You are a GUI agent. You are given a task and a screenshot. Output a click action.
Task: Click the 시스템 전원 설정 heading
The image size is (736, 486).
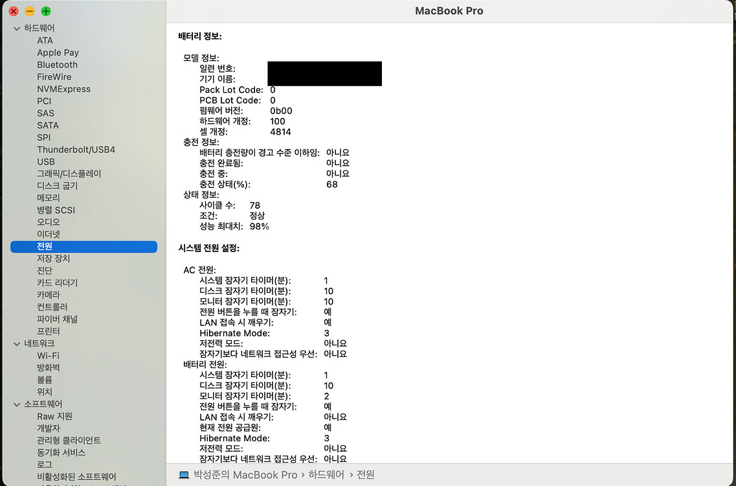(209, 248)
